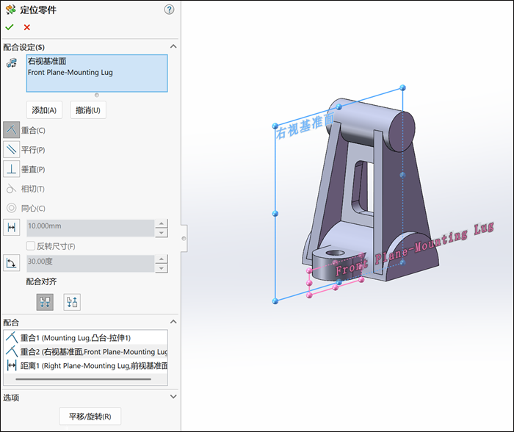The width and height of the screenshot is (514, 432).
Task: Select the 平行 (Parallel) mate icon
Action: [x=12, y=150]
